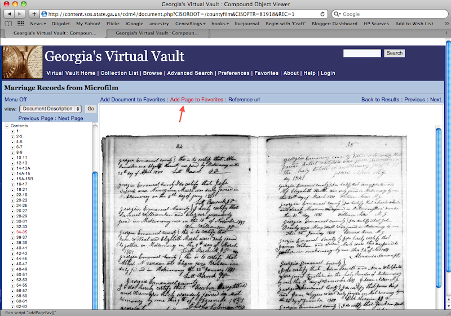The image size is (451, 316).
Task: Click the Previous document link
Action: 414,99
